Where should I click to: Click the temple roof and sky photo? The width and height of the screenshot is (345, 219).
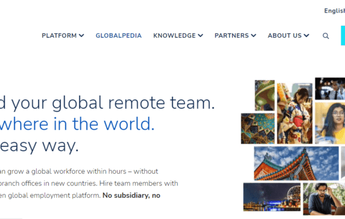[296, 164]
